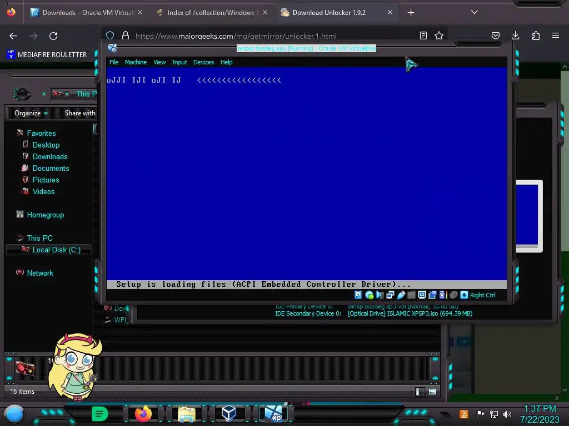The width and height of the screenshot is (569, 426).
Task: Toggle Firefox reader view icon
Action: point(423,35)
